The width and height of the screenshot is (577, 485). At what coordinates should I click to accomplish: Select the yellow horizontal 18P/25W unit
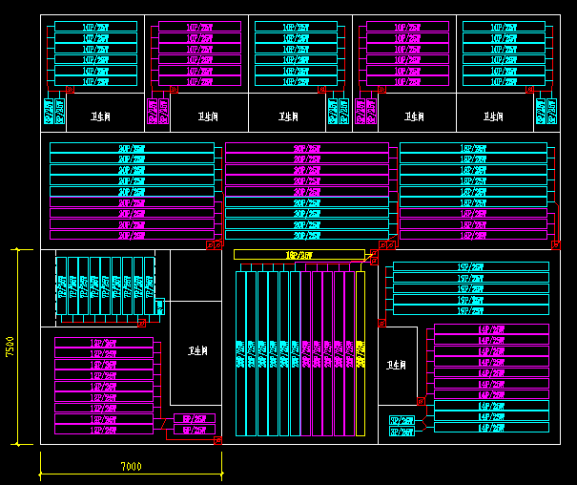299,255
